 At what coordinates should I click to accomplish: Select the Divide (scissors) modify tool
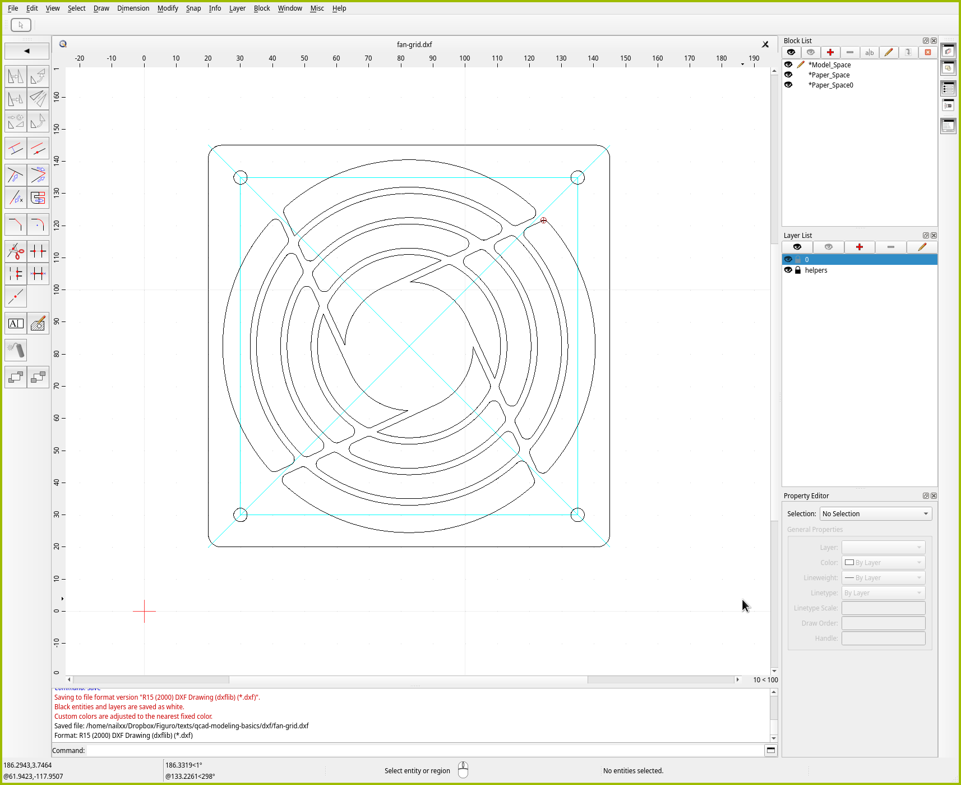click(x=16, y=251)
